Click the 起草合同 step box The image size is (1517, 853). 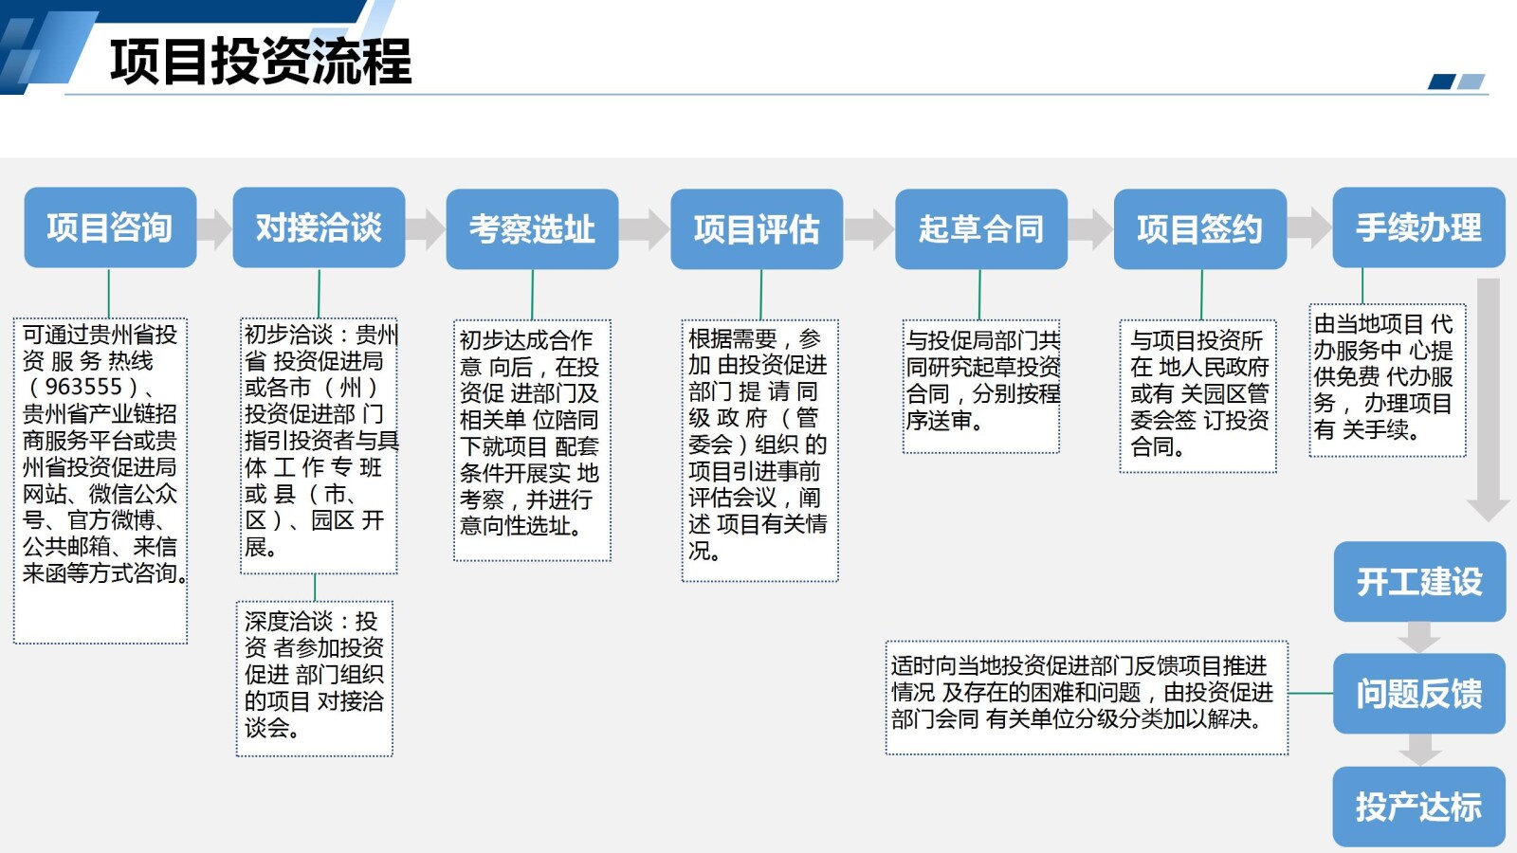980,228
